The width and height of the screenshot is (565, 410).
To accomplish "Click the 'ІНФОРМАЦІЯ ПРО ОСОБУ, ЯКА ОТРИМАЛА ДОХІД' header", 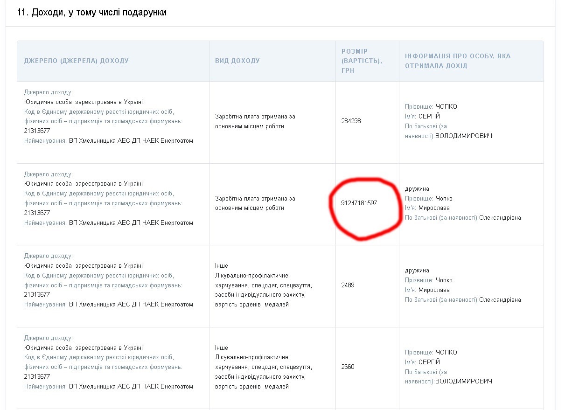I will pos(458,61).
